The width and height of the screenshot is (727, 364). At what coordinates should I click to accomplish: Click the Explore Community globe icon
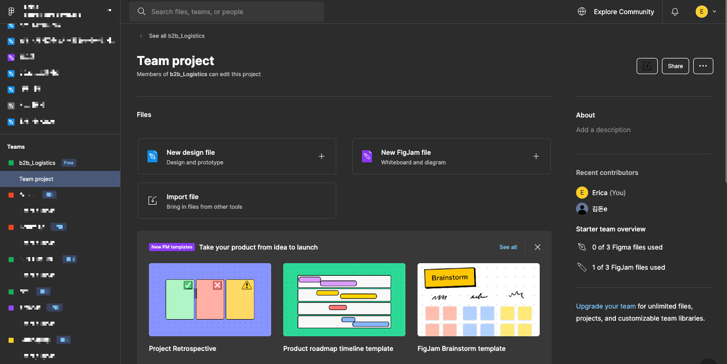[582, 12]
